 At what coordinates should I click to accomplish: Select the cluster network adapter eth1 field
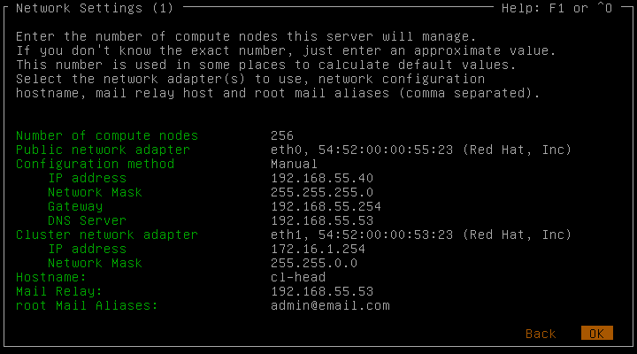coord(421,235)
